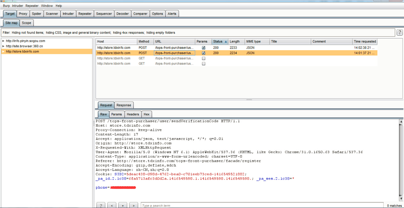Click the 'phone=' parameter in request body

[103, 188]
